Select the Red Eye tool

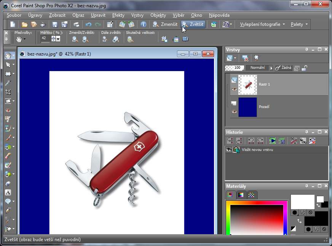(x=8, y=110)
